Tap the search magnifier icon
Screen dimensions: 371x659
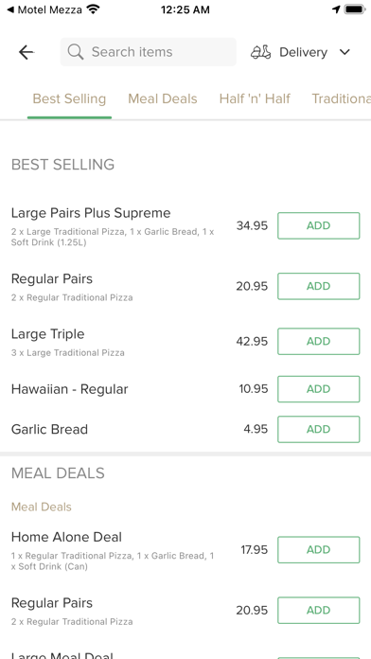pyautogui.click(x=76, y=52)
